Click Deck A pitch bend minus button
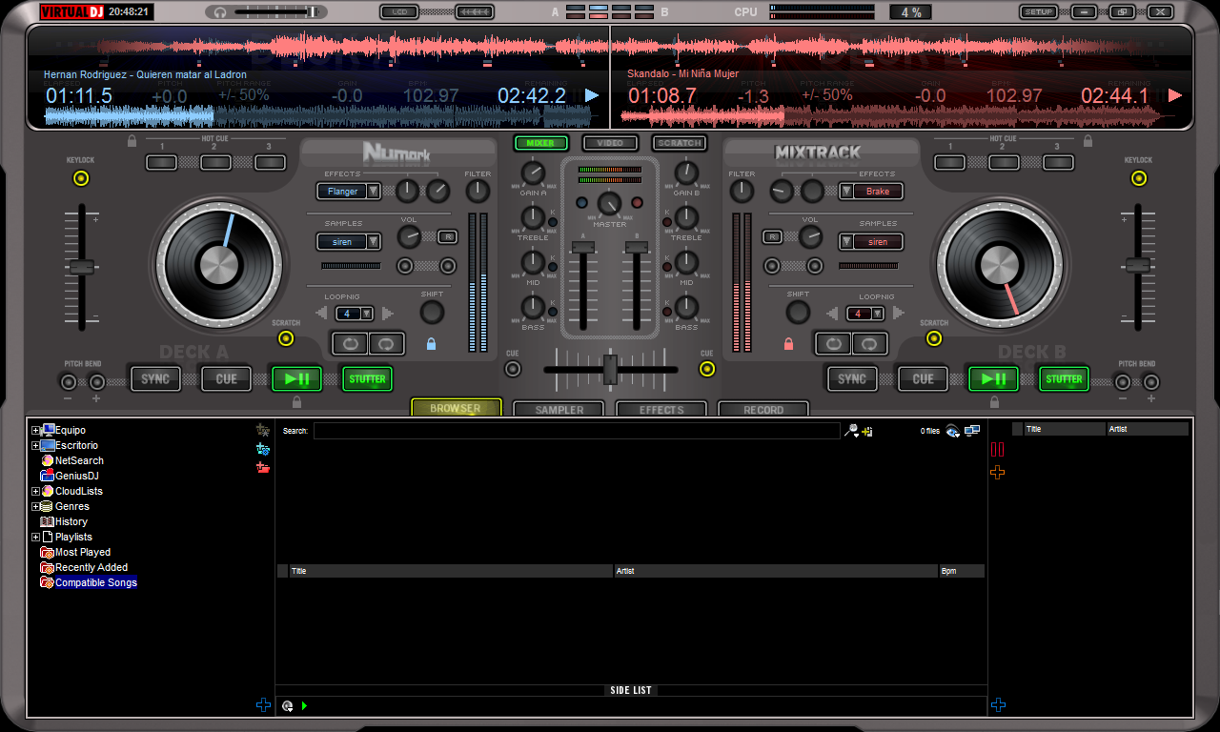Viewport: 1220px width, 732px height. [x=68, y=382]
